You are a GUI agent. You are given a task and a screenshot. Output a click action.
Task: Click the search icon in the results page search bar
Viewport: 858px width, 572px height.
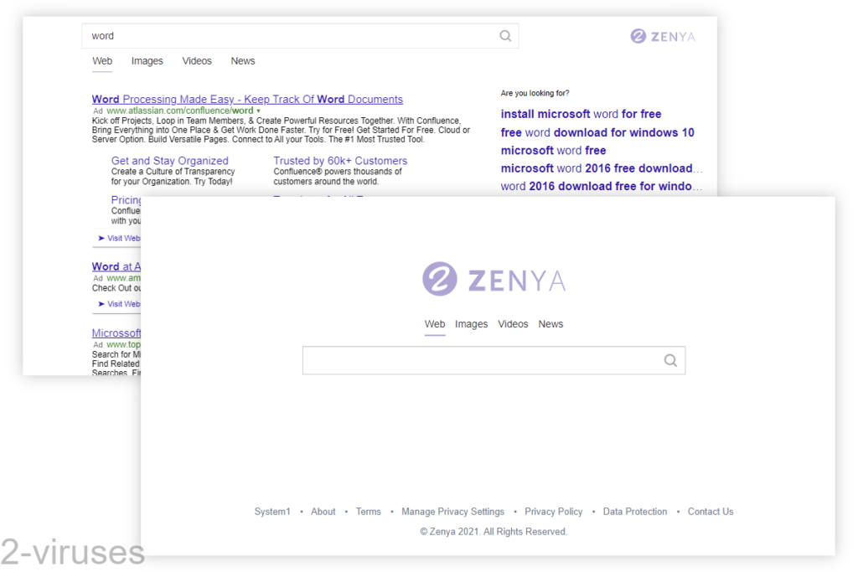(505, 35)
